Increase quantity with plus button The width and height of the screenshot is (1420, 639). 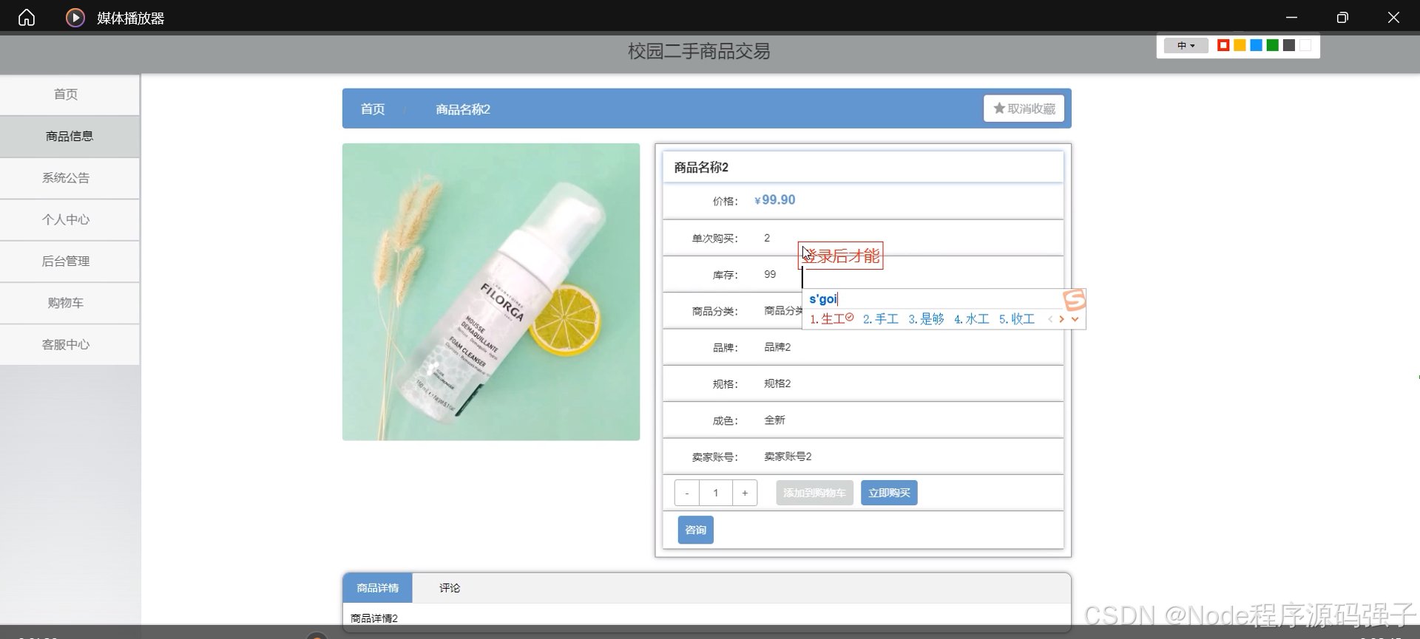[x=745, y=493]
